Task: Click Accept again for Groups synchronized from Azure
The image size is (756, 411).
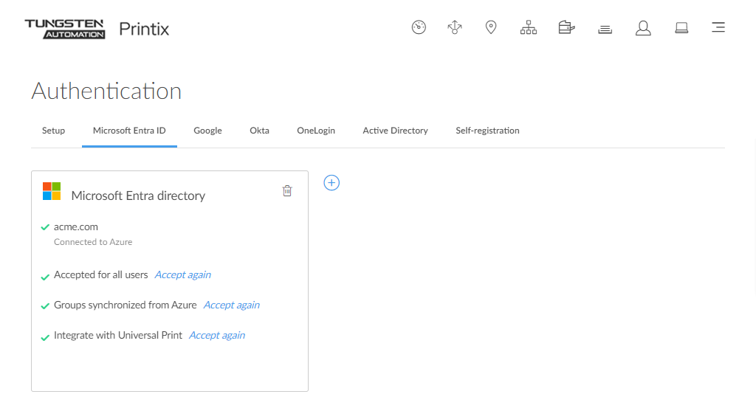Action: click(x=231, y=305)
